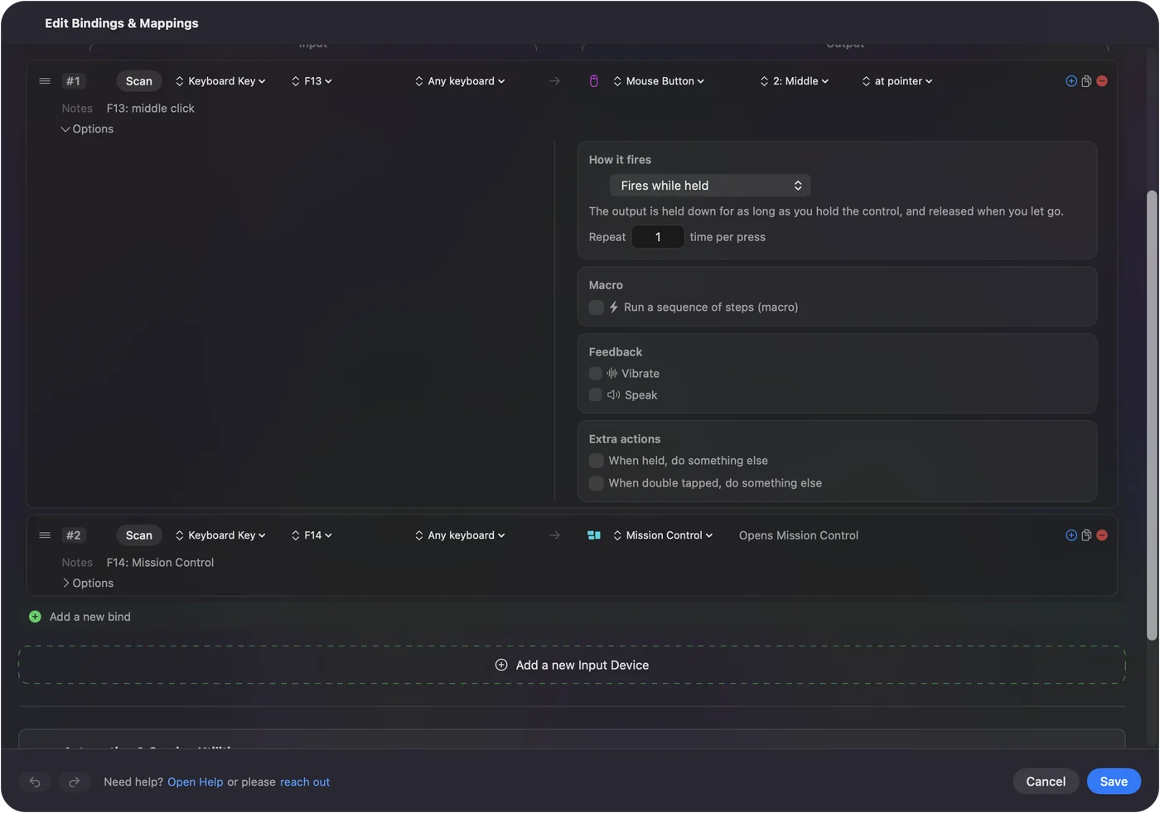This screenshot has height=813, width=1160.
Task: Open the F14 key dropdown
Action: point(312,535)
